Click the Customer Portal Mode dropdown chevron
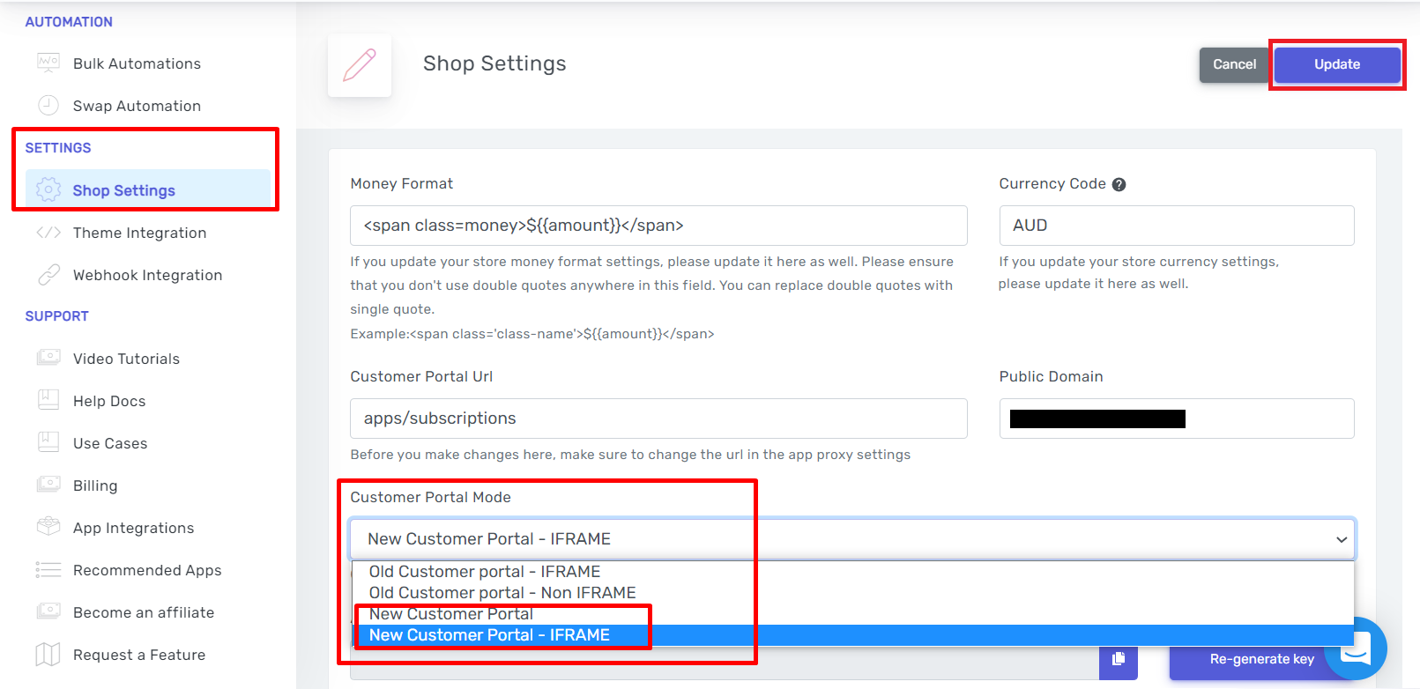This screenshot has width=1420, height=689. [x=1342, y=539]
